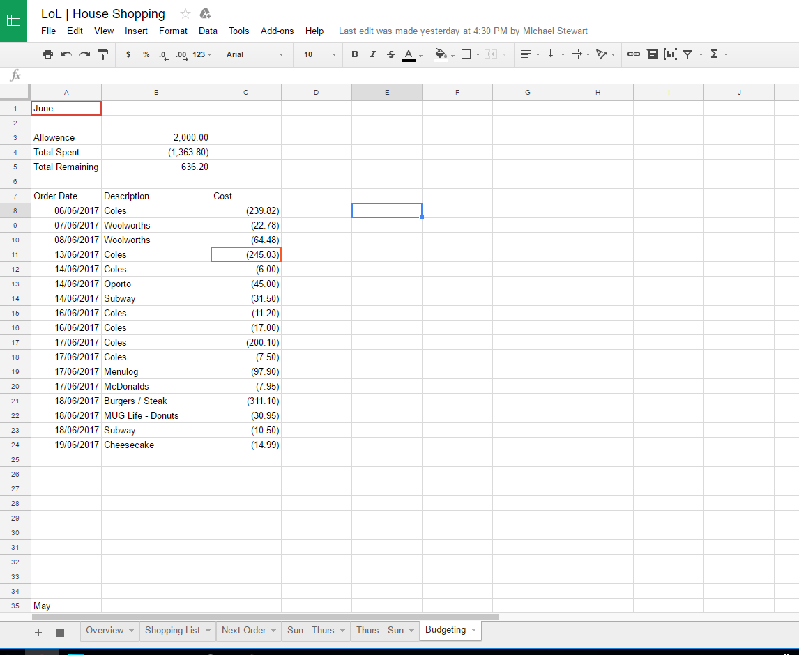
Task: Toggle bold formatting
Action: [355, 54]
